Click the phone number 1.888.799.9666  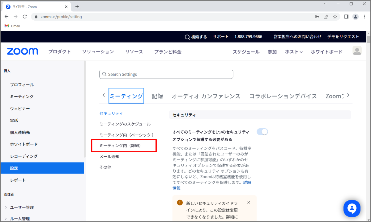tap(248, 37)
